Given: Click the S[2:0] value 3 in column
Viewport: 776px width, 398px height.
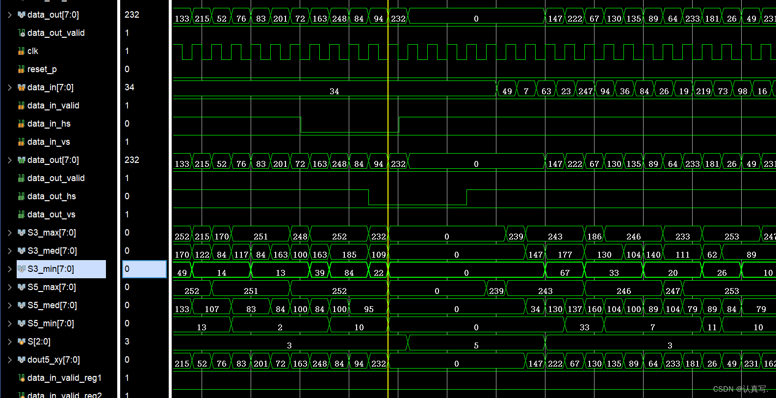Looking at the screenshot, I should [127, 342].
